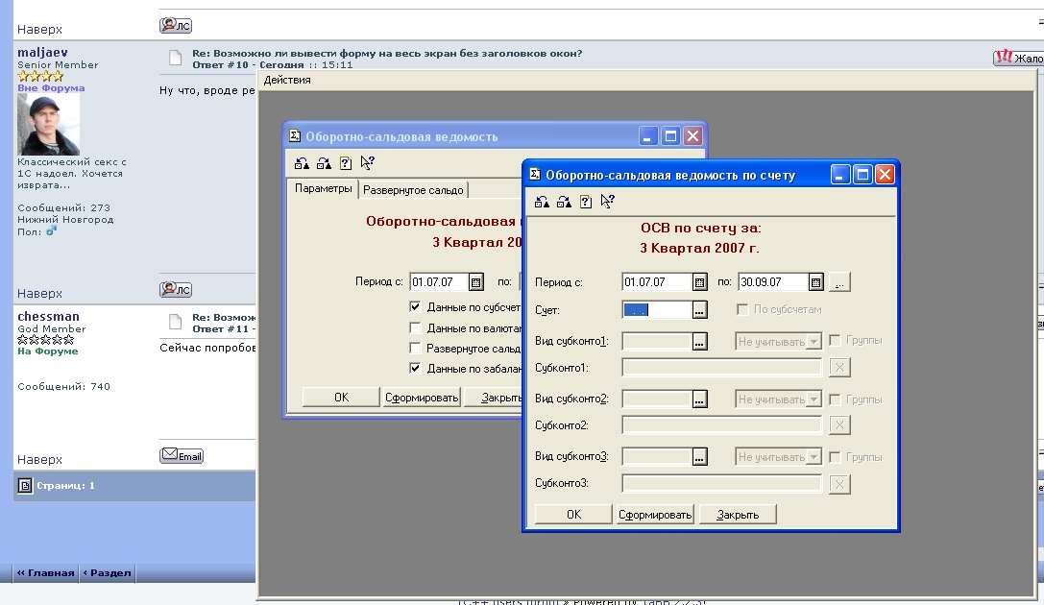Enable 'Данные по валютам' checkbox
The height and width of the screenshot is (605, 1044).
415,328
